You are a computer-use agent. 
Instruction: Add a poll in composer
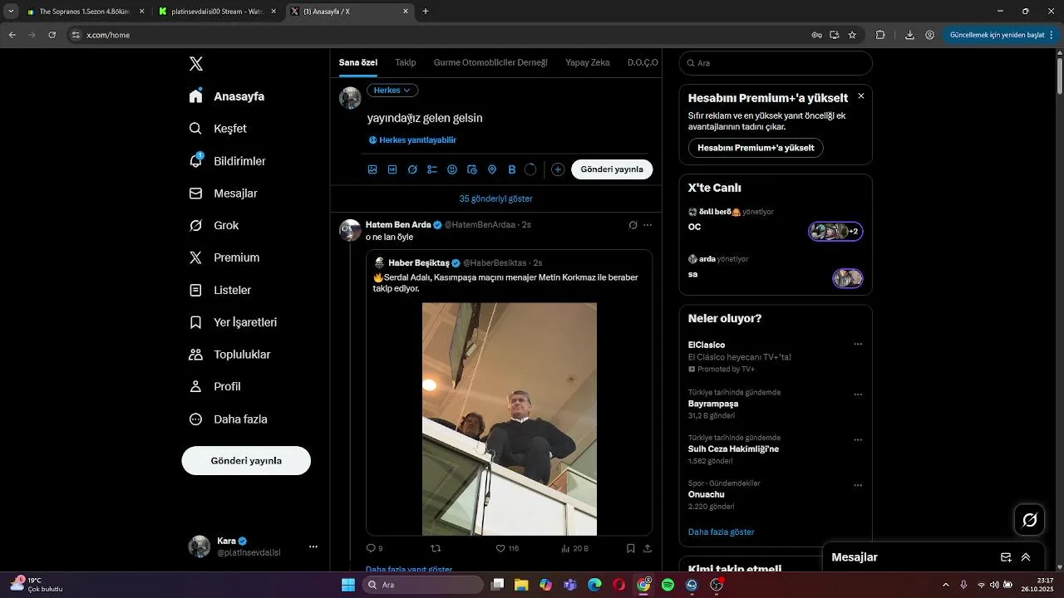coord(432,169)
